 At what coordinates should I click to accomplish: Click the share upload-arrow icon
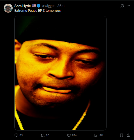point(128,135)
